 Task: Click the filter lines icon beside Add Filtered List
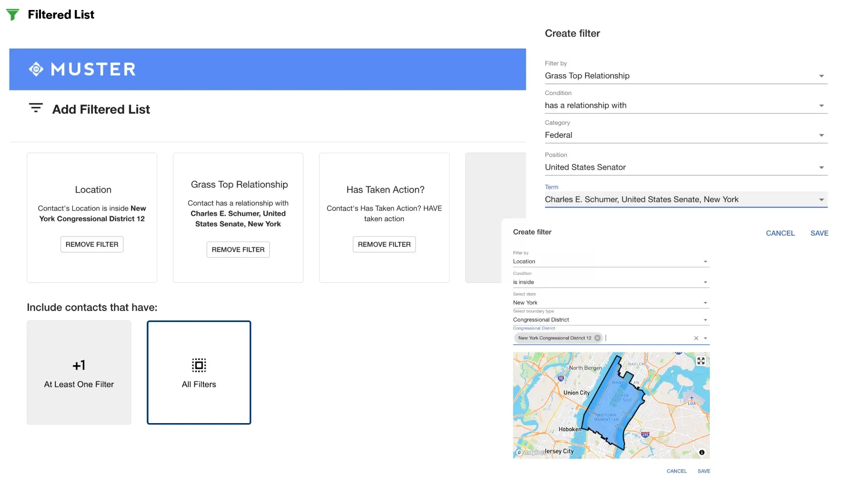[x=36, y=108]
